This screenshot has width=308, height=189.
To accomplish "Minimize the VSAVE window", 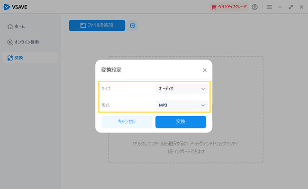I will pyautogui.click(x=280, y=7).
